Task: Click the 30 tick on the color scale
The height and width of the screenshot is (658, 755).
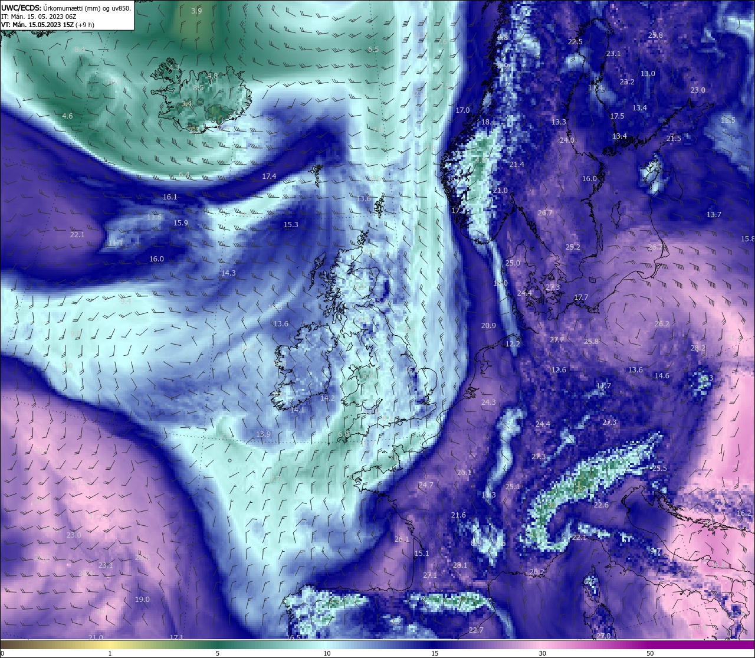Action: pos(542,654)
